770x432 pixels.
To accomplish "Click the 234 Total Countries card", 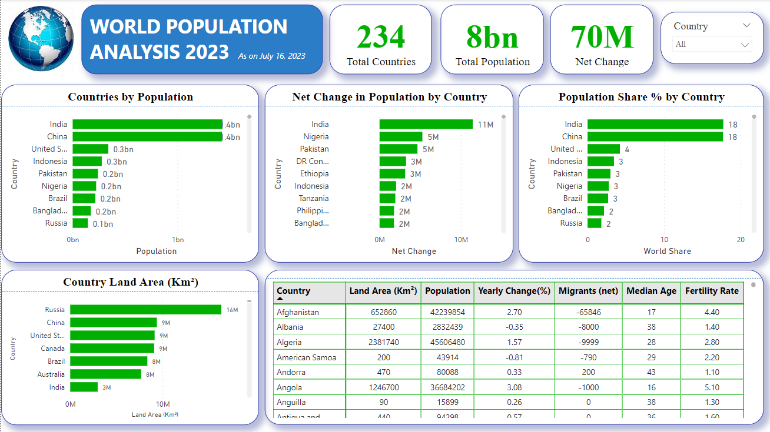I will [x=380, y=40].
